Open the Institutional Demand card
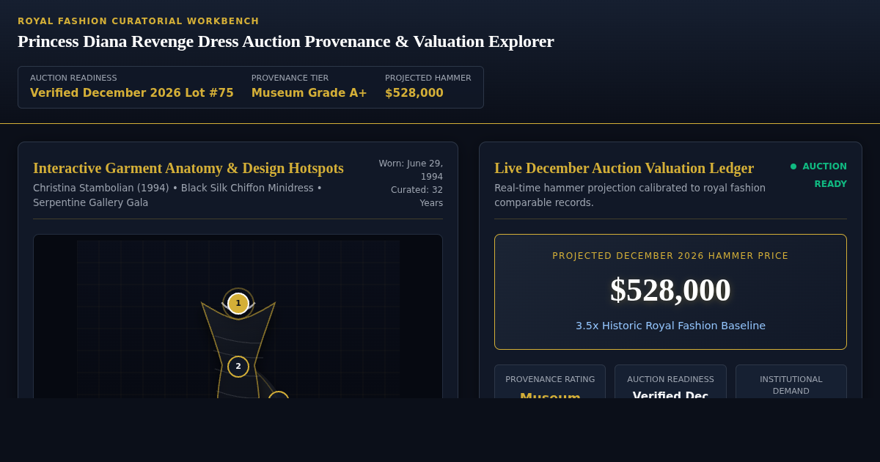Screen dimensions: 880x462 (791, 381)
